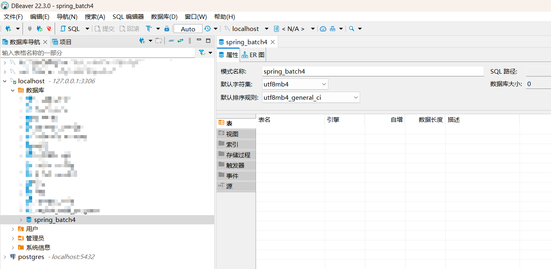Minimize the navigator panel
Image resolution: width=551 pixels, height=269 pixels.
[199, 40]
